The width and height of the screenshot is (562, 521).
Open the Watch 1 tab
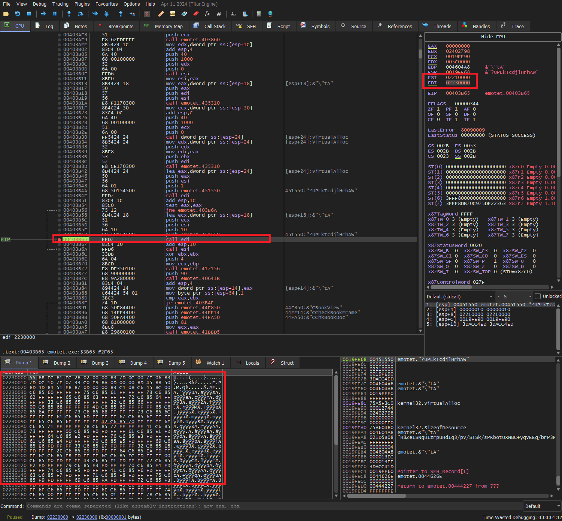tap(210, 363)
